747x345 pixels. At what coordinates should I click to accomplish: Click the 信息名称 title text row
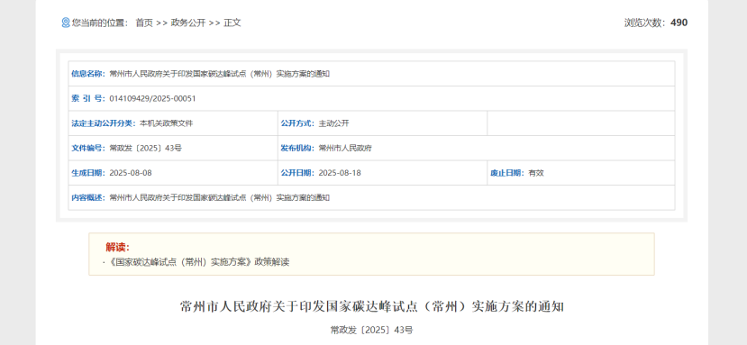371,74
